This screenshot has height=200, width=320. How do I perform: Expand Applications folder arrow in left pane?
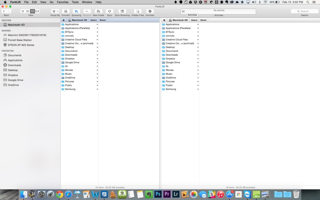pos(97,24)
